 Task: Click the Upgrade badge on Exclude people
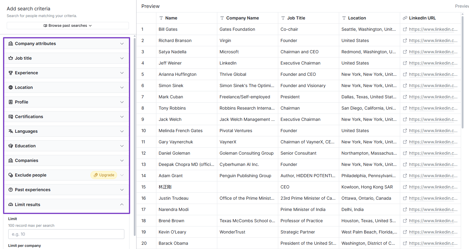coord(104,175)
